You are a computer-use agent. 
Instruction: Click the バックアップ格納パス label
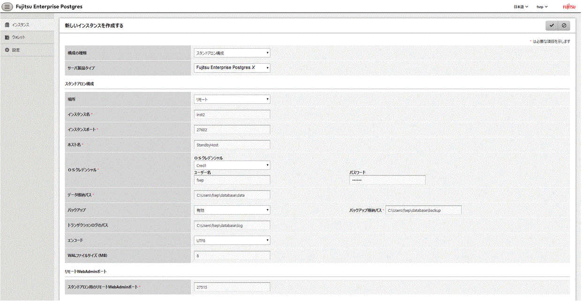pyautogui.click(x=366, y=211)
